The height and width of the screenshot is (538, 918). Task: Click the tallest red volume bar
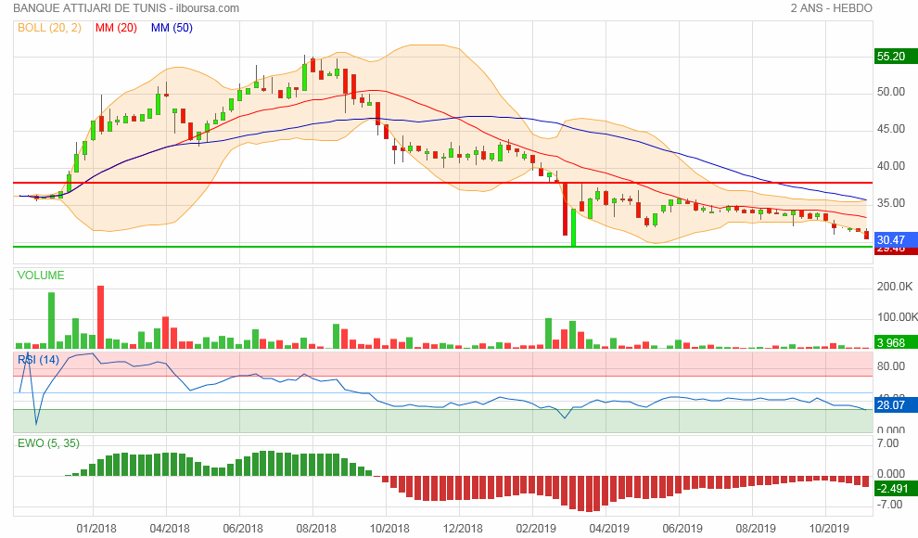[100, 317]
